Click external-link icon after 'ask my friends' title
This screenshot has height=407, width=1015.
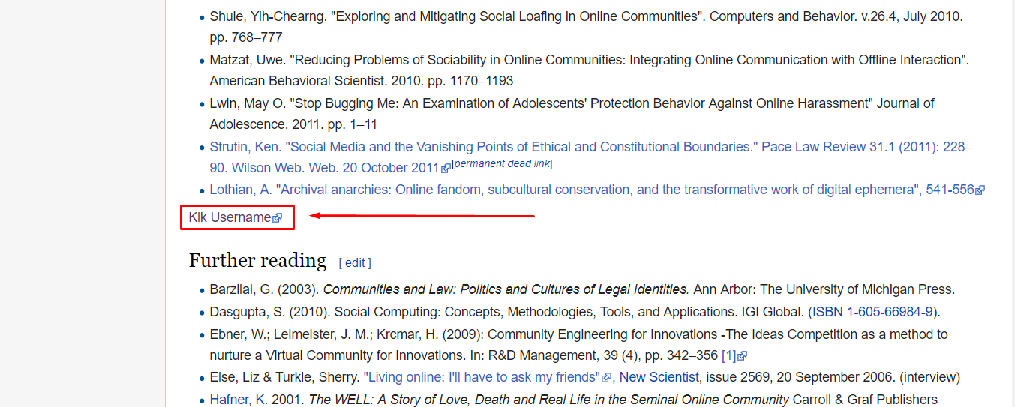pos(608,378)
